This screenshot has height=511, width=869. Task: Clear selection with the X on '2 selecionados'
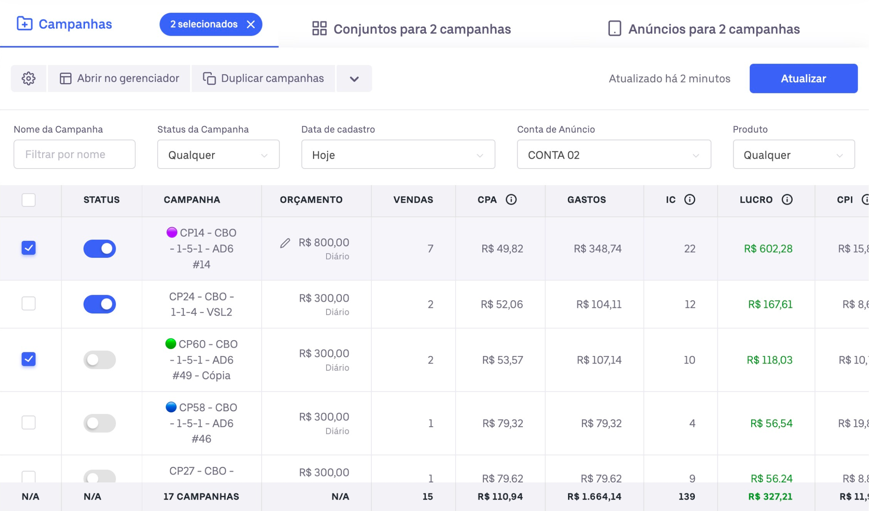tap(251, 24)
